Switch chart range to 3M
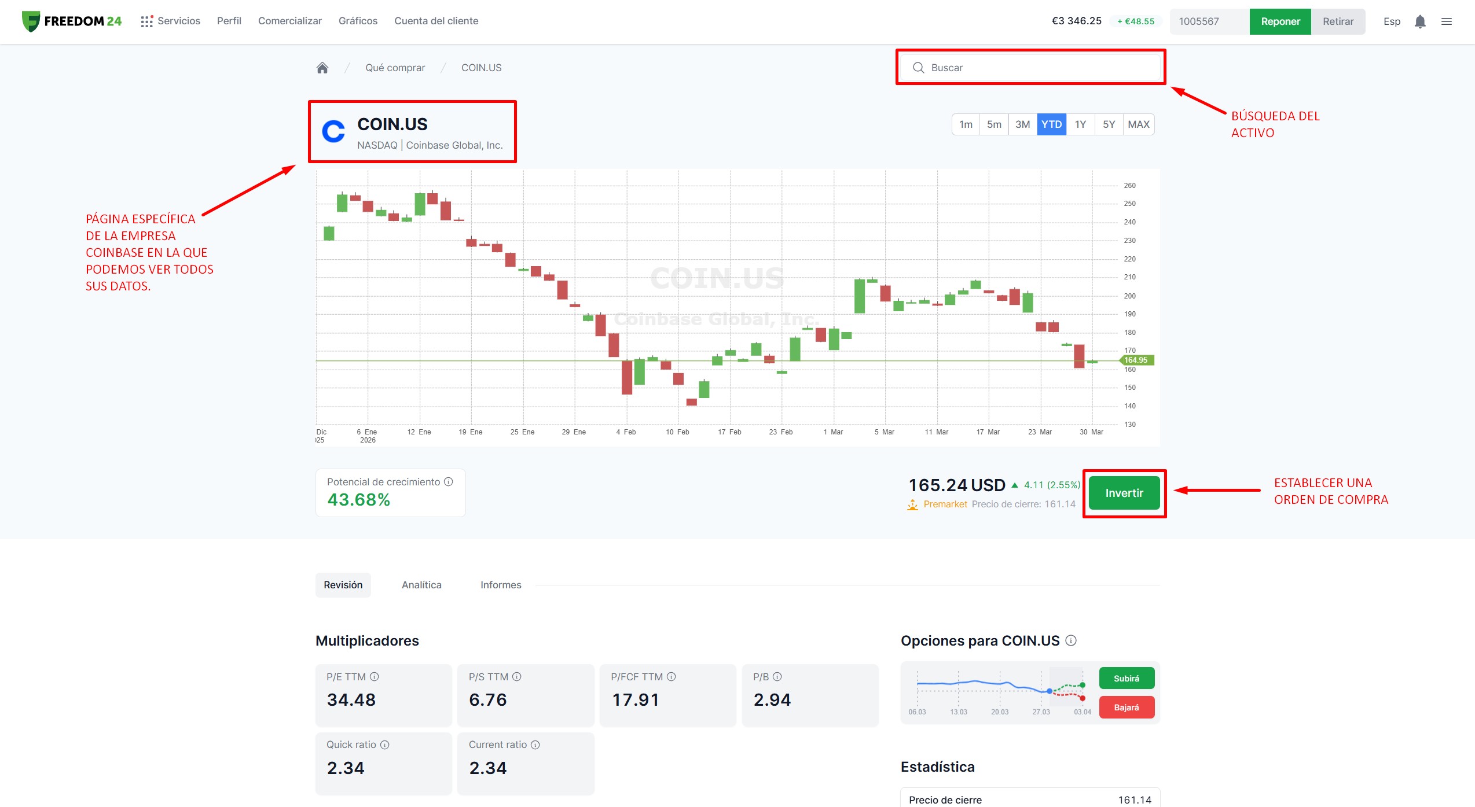The width and height of the screenshot is (1475, 807). [x=1022, y=124]
